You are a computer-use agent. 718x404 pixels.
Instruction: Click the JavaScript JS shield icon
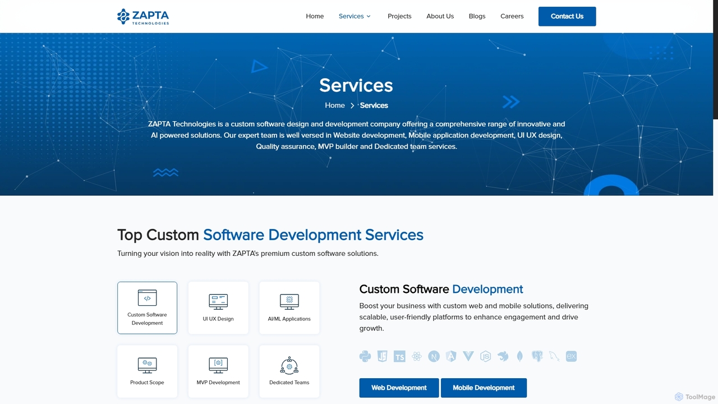click(x=382, y=356)
